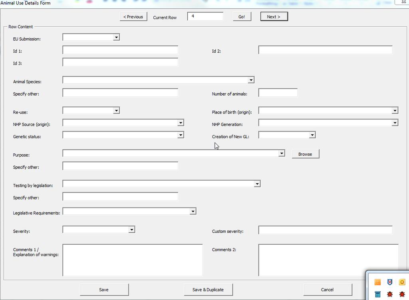Click the blue window tray icon
Image resolution: width=409 pixels, height=300 pixels.
(377, 294)
